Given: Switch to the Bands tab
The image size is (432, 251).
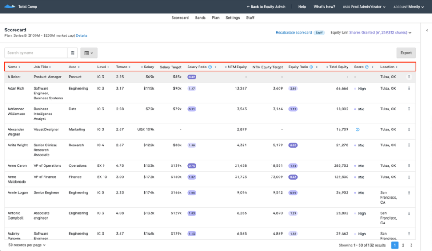Looking at the screenshot, I should [200, 18].
